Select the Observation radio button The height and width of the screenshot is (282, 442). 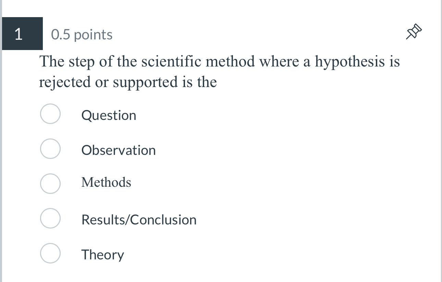[50, 149]
